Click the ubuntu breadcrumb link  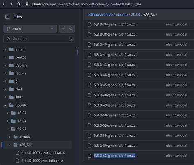(122, 15)
